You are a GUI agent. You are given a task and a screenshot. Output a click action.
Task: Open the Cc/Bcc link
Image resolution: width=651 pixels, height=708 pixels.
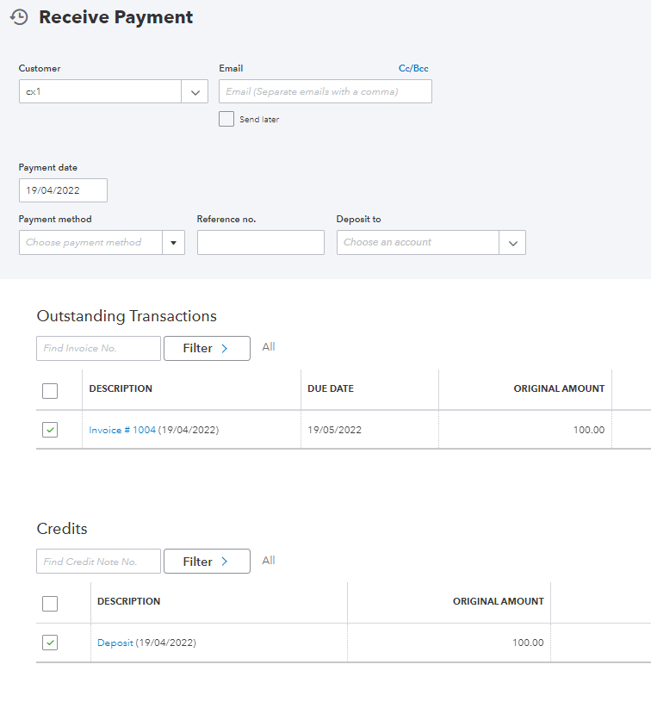click(413, 68)
